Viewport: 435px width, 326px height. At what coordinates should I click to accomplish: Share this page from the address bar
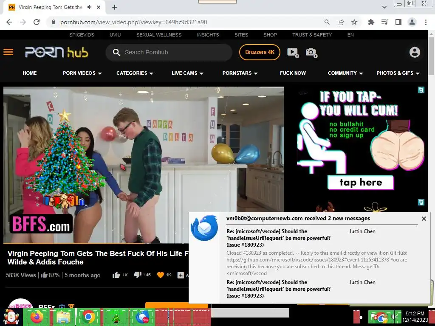click(341, 22)
